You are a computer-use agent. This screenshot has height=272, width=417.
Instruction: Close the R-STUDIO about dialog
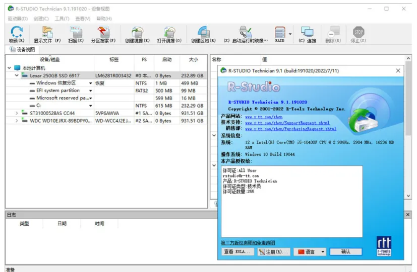(x=398, y=71)
